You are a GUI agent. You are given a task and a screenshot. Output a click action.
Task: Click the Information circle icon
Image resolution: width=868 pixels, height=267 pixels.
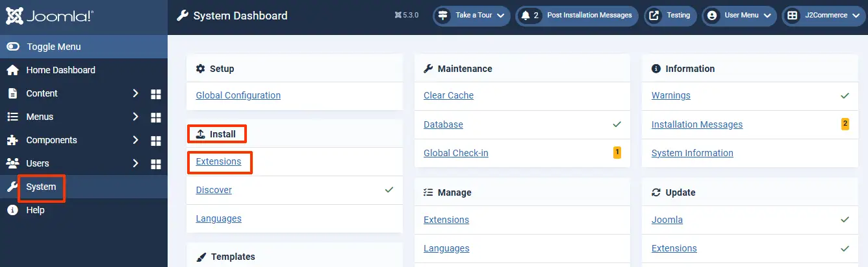[656, 69]
